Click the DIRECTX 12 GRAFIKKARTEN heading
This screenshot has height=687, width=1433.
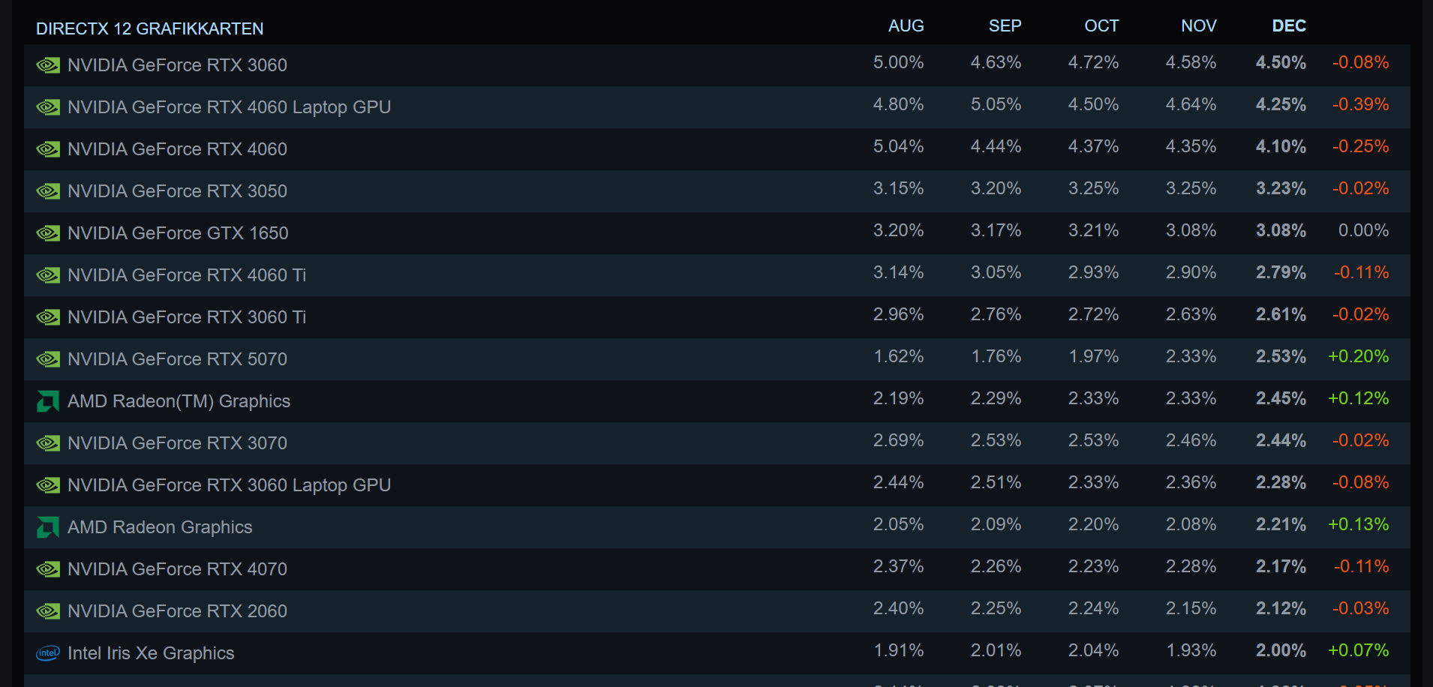coord(150,28)
